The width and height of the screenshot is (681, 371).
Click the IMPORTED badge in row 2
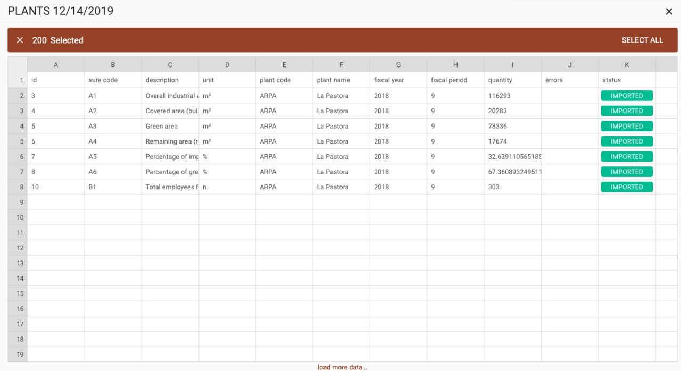click(x=627, y=96)
